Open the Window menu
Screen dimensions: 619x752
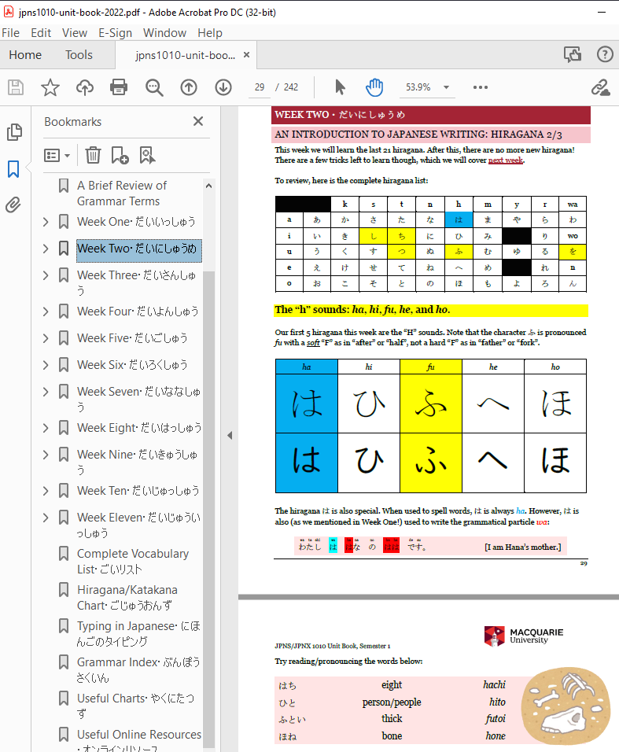[164, 32]
